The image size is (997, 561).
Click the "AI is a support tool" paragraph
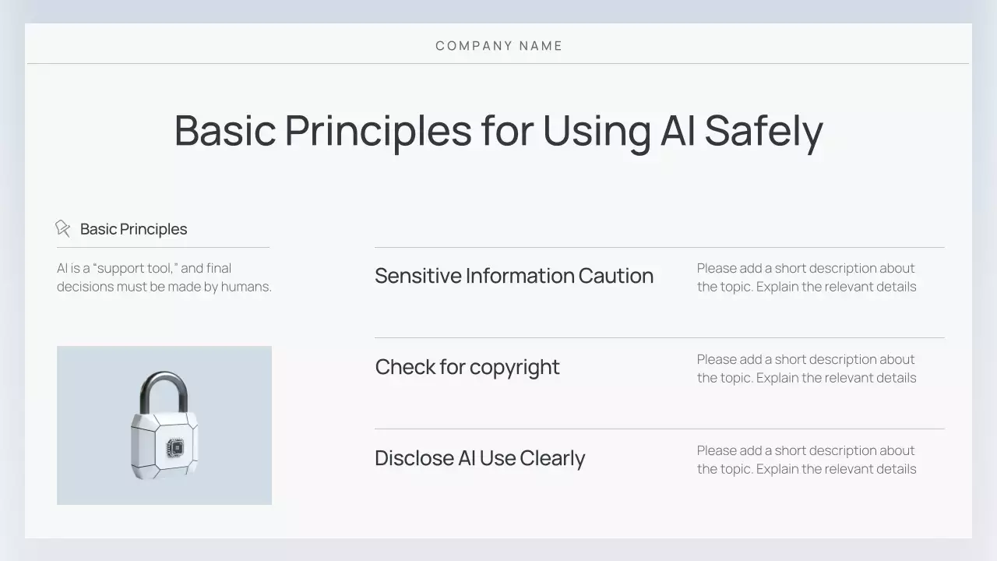point(164,277)
